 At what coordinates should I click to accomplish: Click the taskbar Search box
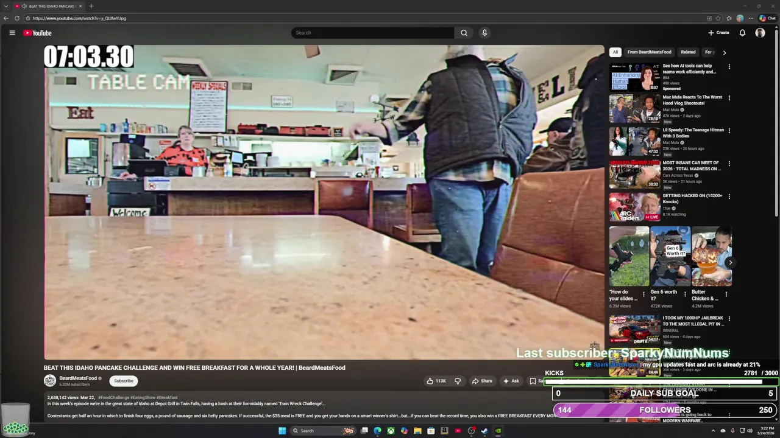323,431
